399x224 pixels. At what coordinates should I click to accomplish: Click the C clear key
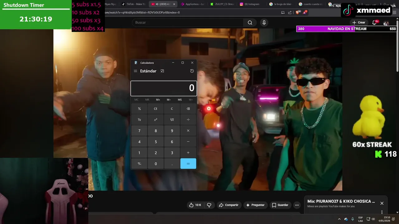(x=172, y=109)
